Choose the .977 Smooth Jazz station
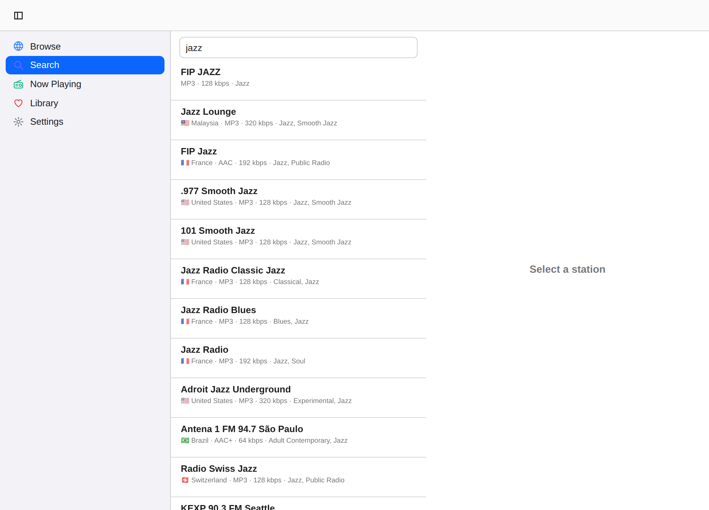The image size is (709, 510). [298, 199]
